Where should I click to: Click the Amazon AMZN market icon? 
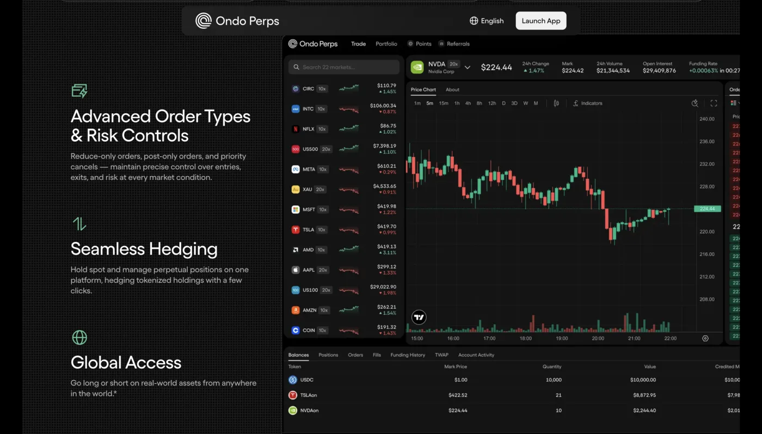pos(296,310)
